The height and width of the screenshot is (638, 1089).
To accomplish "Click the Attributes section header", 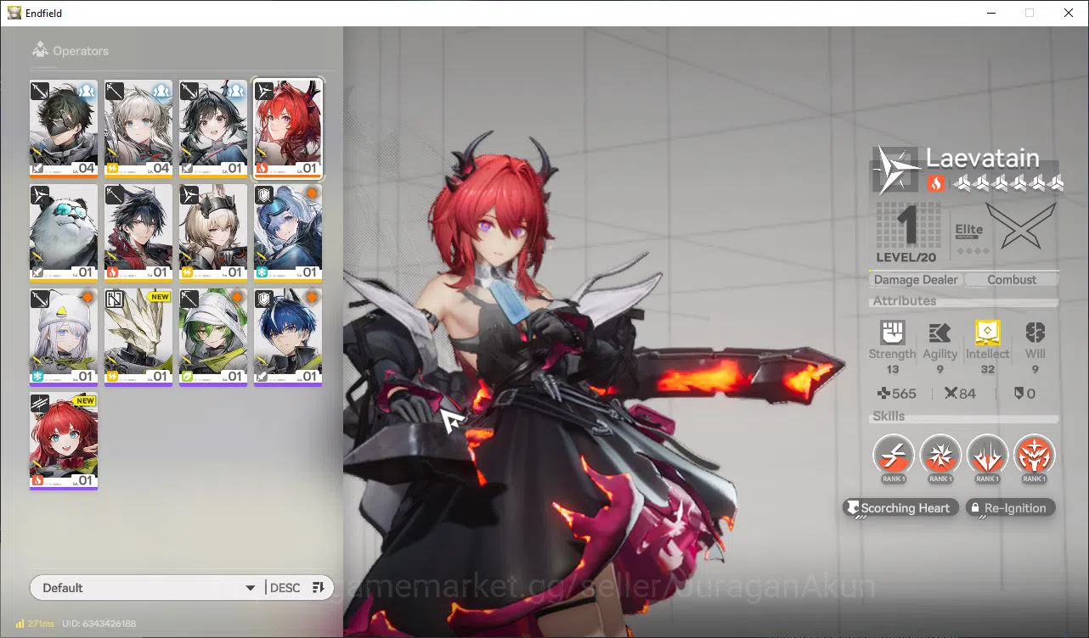I will pyautogui.click(x=904, y=301).
